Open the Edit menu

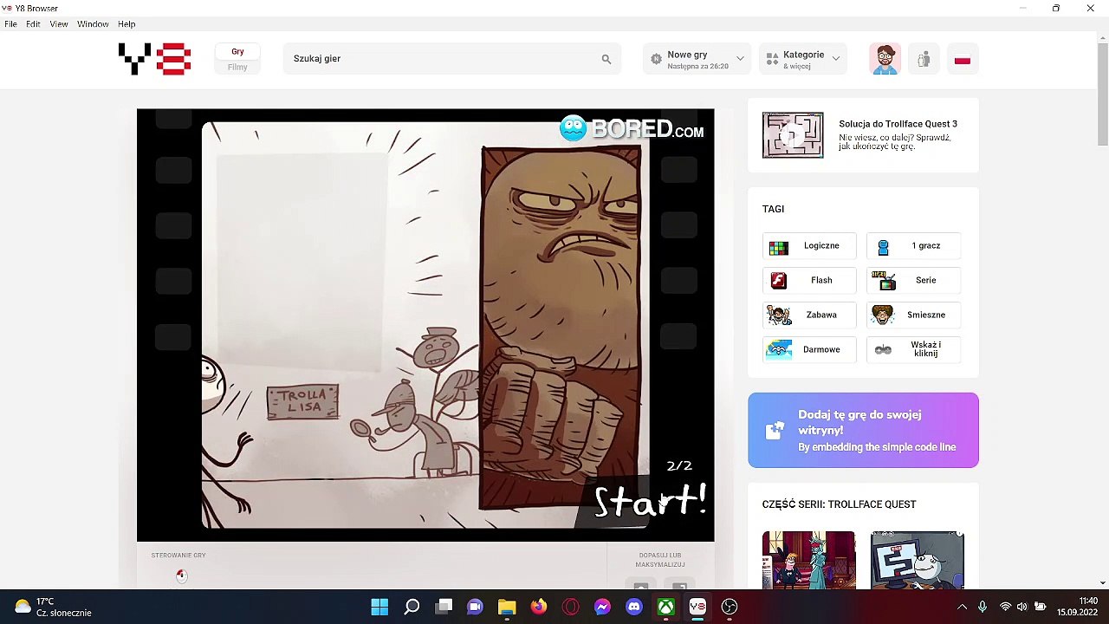pyautogui.click(x=33, y=24)
